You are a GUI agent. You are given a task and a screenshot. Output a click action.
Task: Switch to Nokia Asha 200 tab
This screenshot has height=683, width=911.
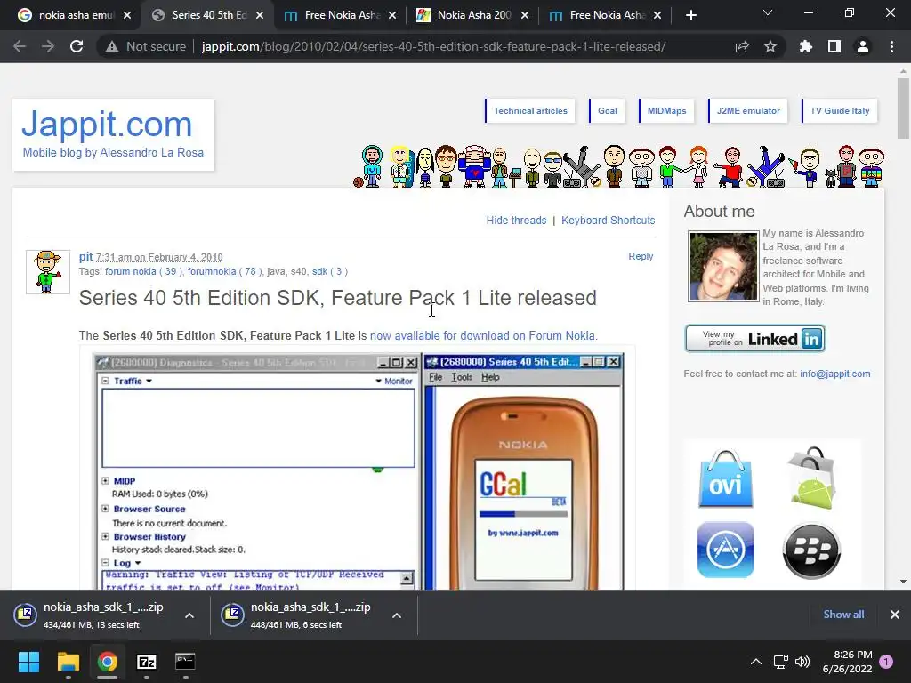[473, 15]
